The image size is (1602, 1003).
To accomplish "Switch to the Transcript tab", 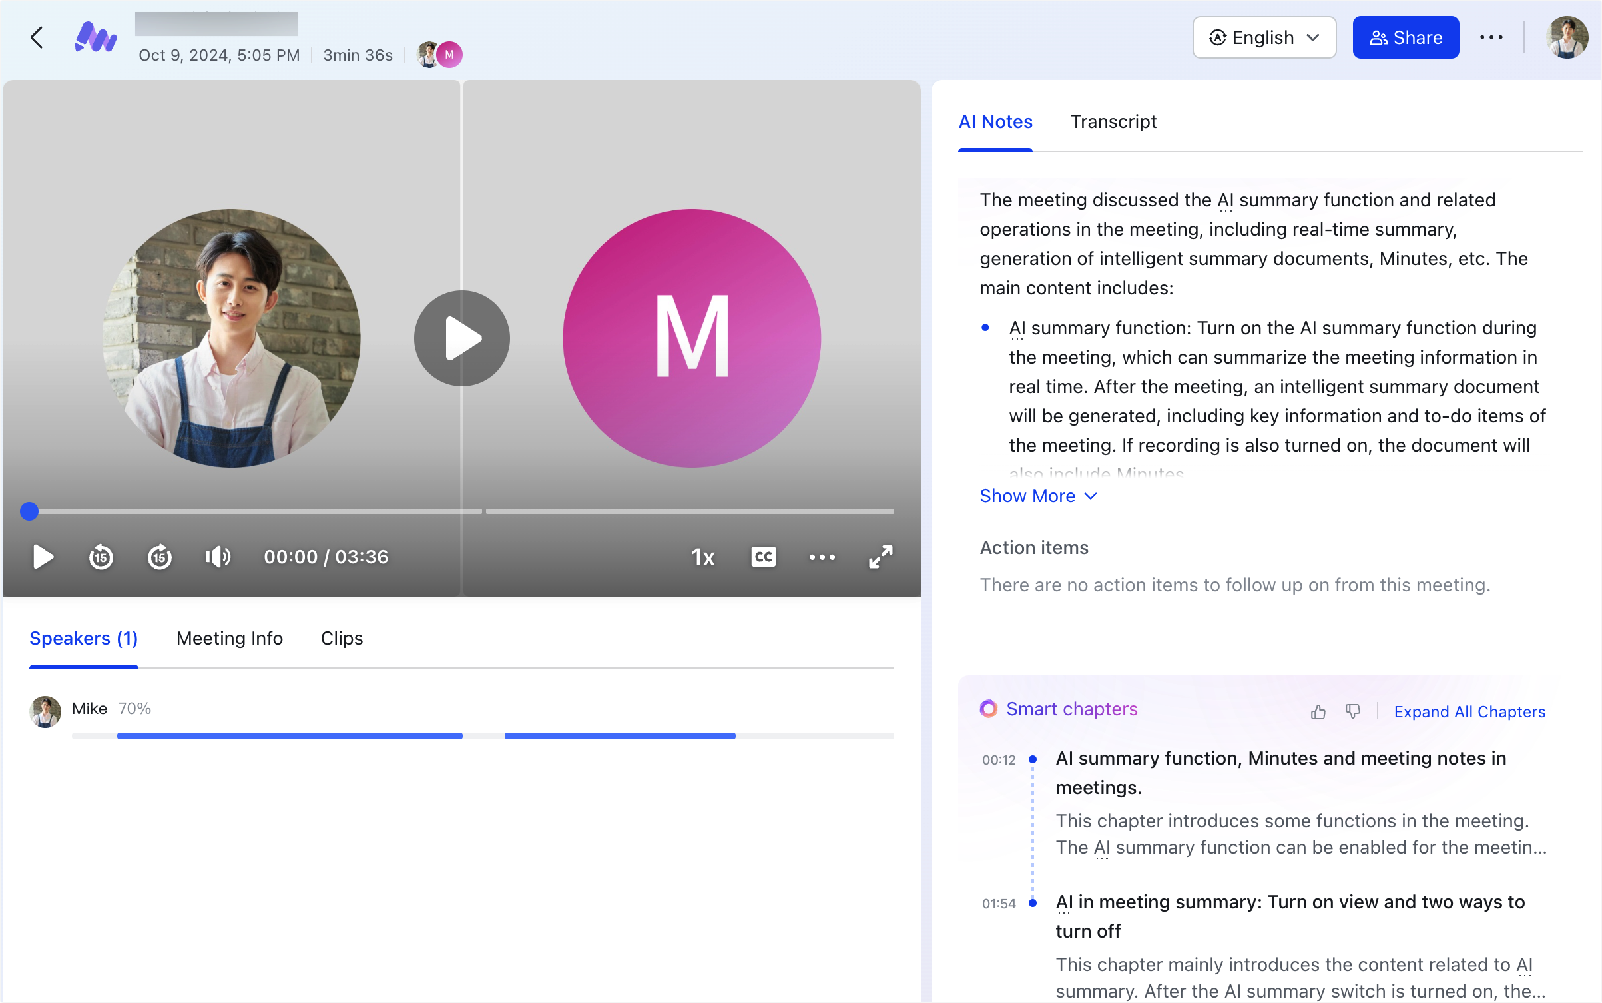I will coord(1113,122).
